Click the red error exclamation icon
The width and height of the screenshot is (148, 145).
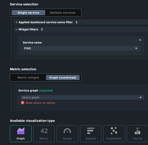23,103
